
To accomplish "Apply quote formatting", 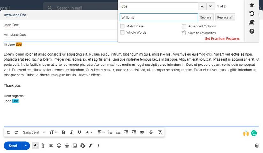I will pos(142,132).
